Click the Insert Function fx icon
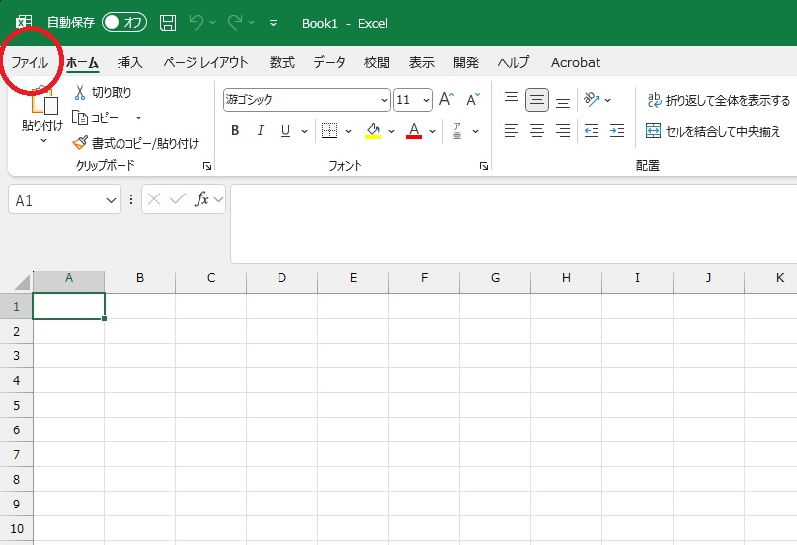This screenshot has width=797, height=545. click(201, 199)
